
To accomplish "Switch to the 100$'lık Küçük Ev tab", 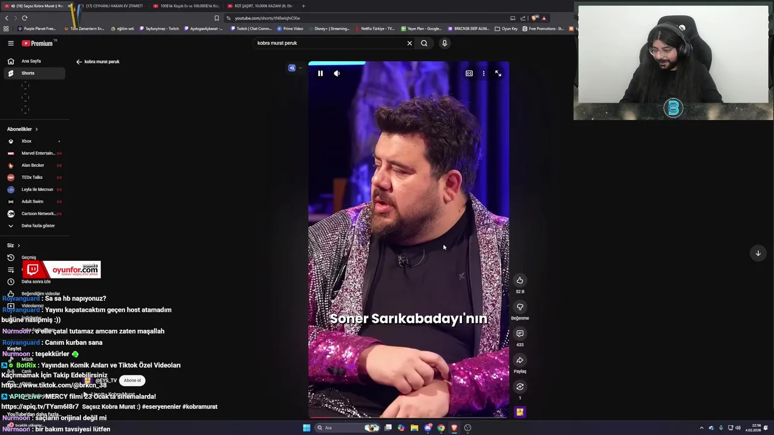I will click(x=186, y=6).
